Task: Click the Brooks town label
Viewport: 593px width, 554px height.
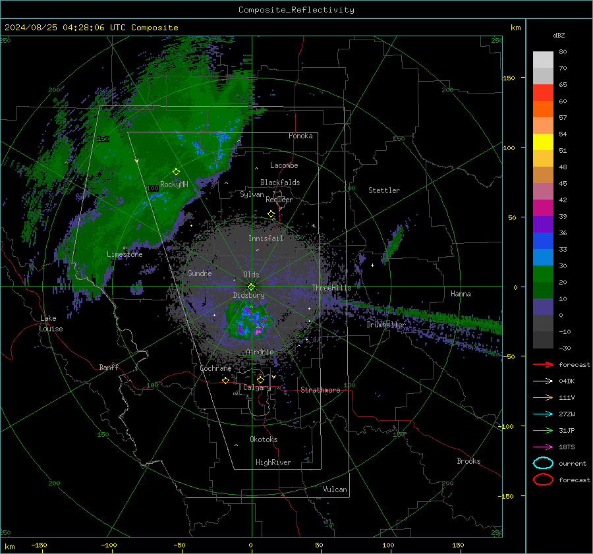Action: point(468,461)
